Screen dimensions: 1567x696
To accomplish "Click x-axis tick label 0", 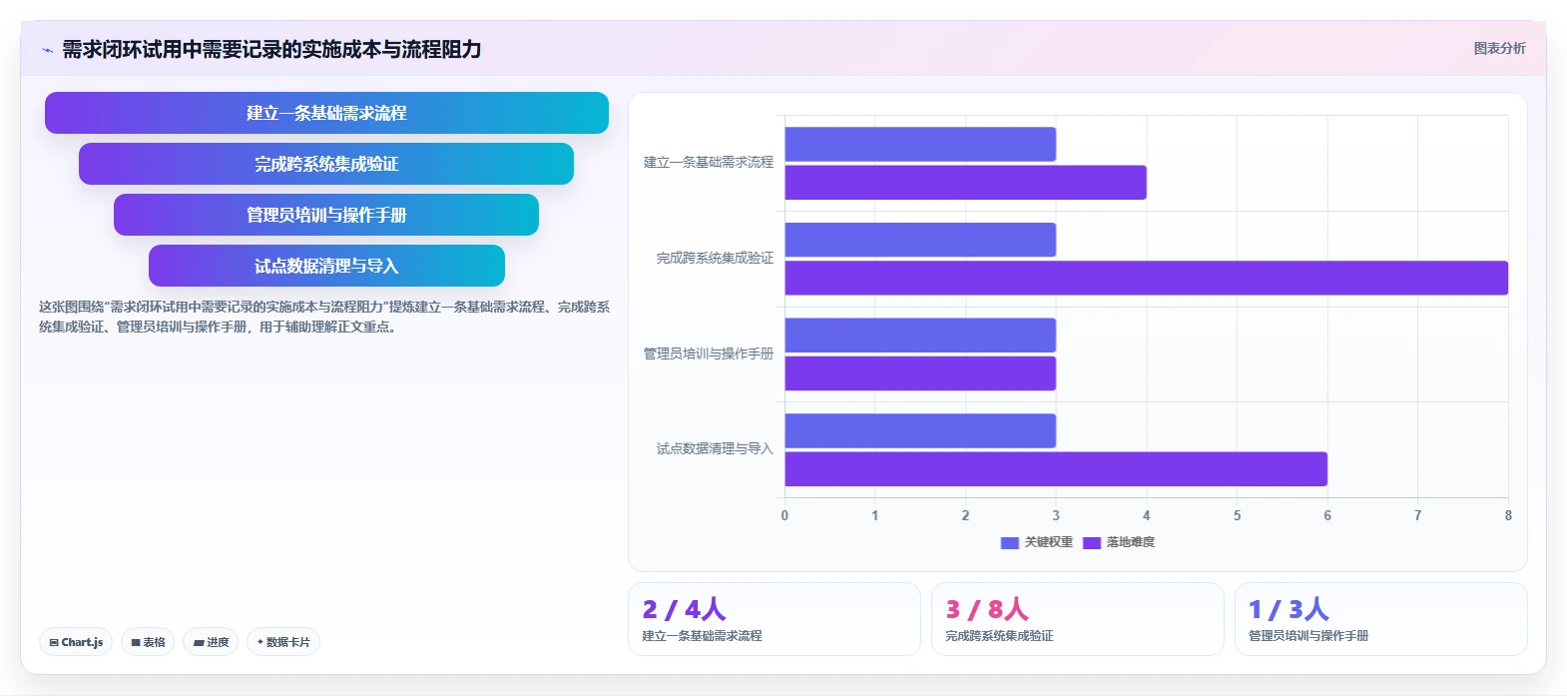I will click(784, 515).
